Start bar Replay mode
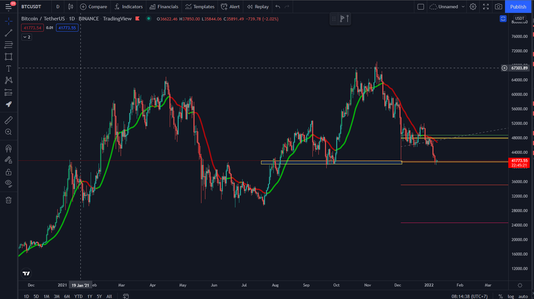Image resolution: width=534 pixels, height=299 pixels. point(258,7)
